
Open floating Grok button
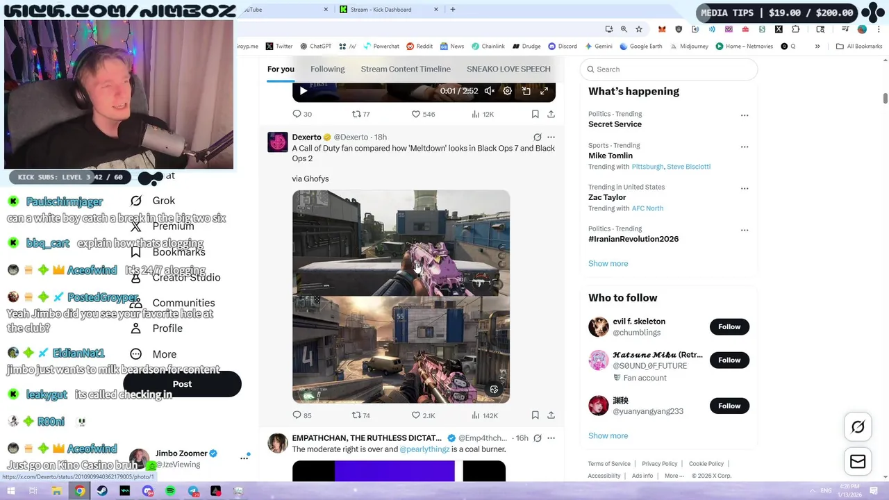click(x=858, y=427)
